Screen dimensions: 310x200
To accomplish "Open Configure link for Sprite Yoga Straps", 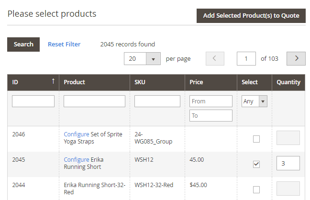I will click(76, 134).
